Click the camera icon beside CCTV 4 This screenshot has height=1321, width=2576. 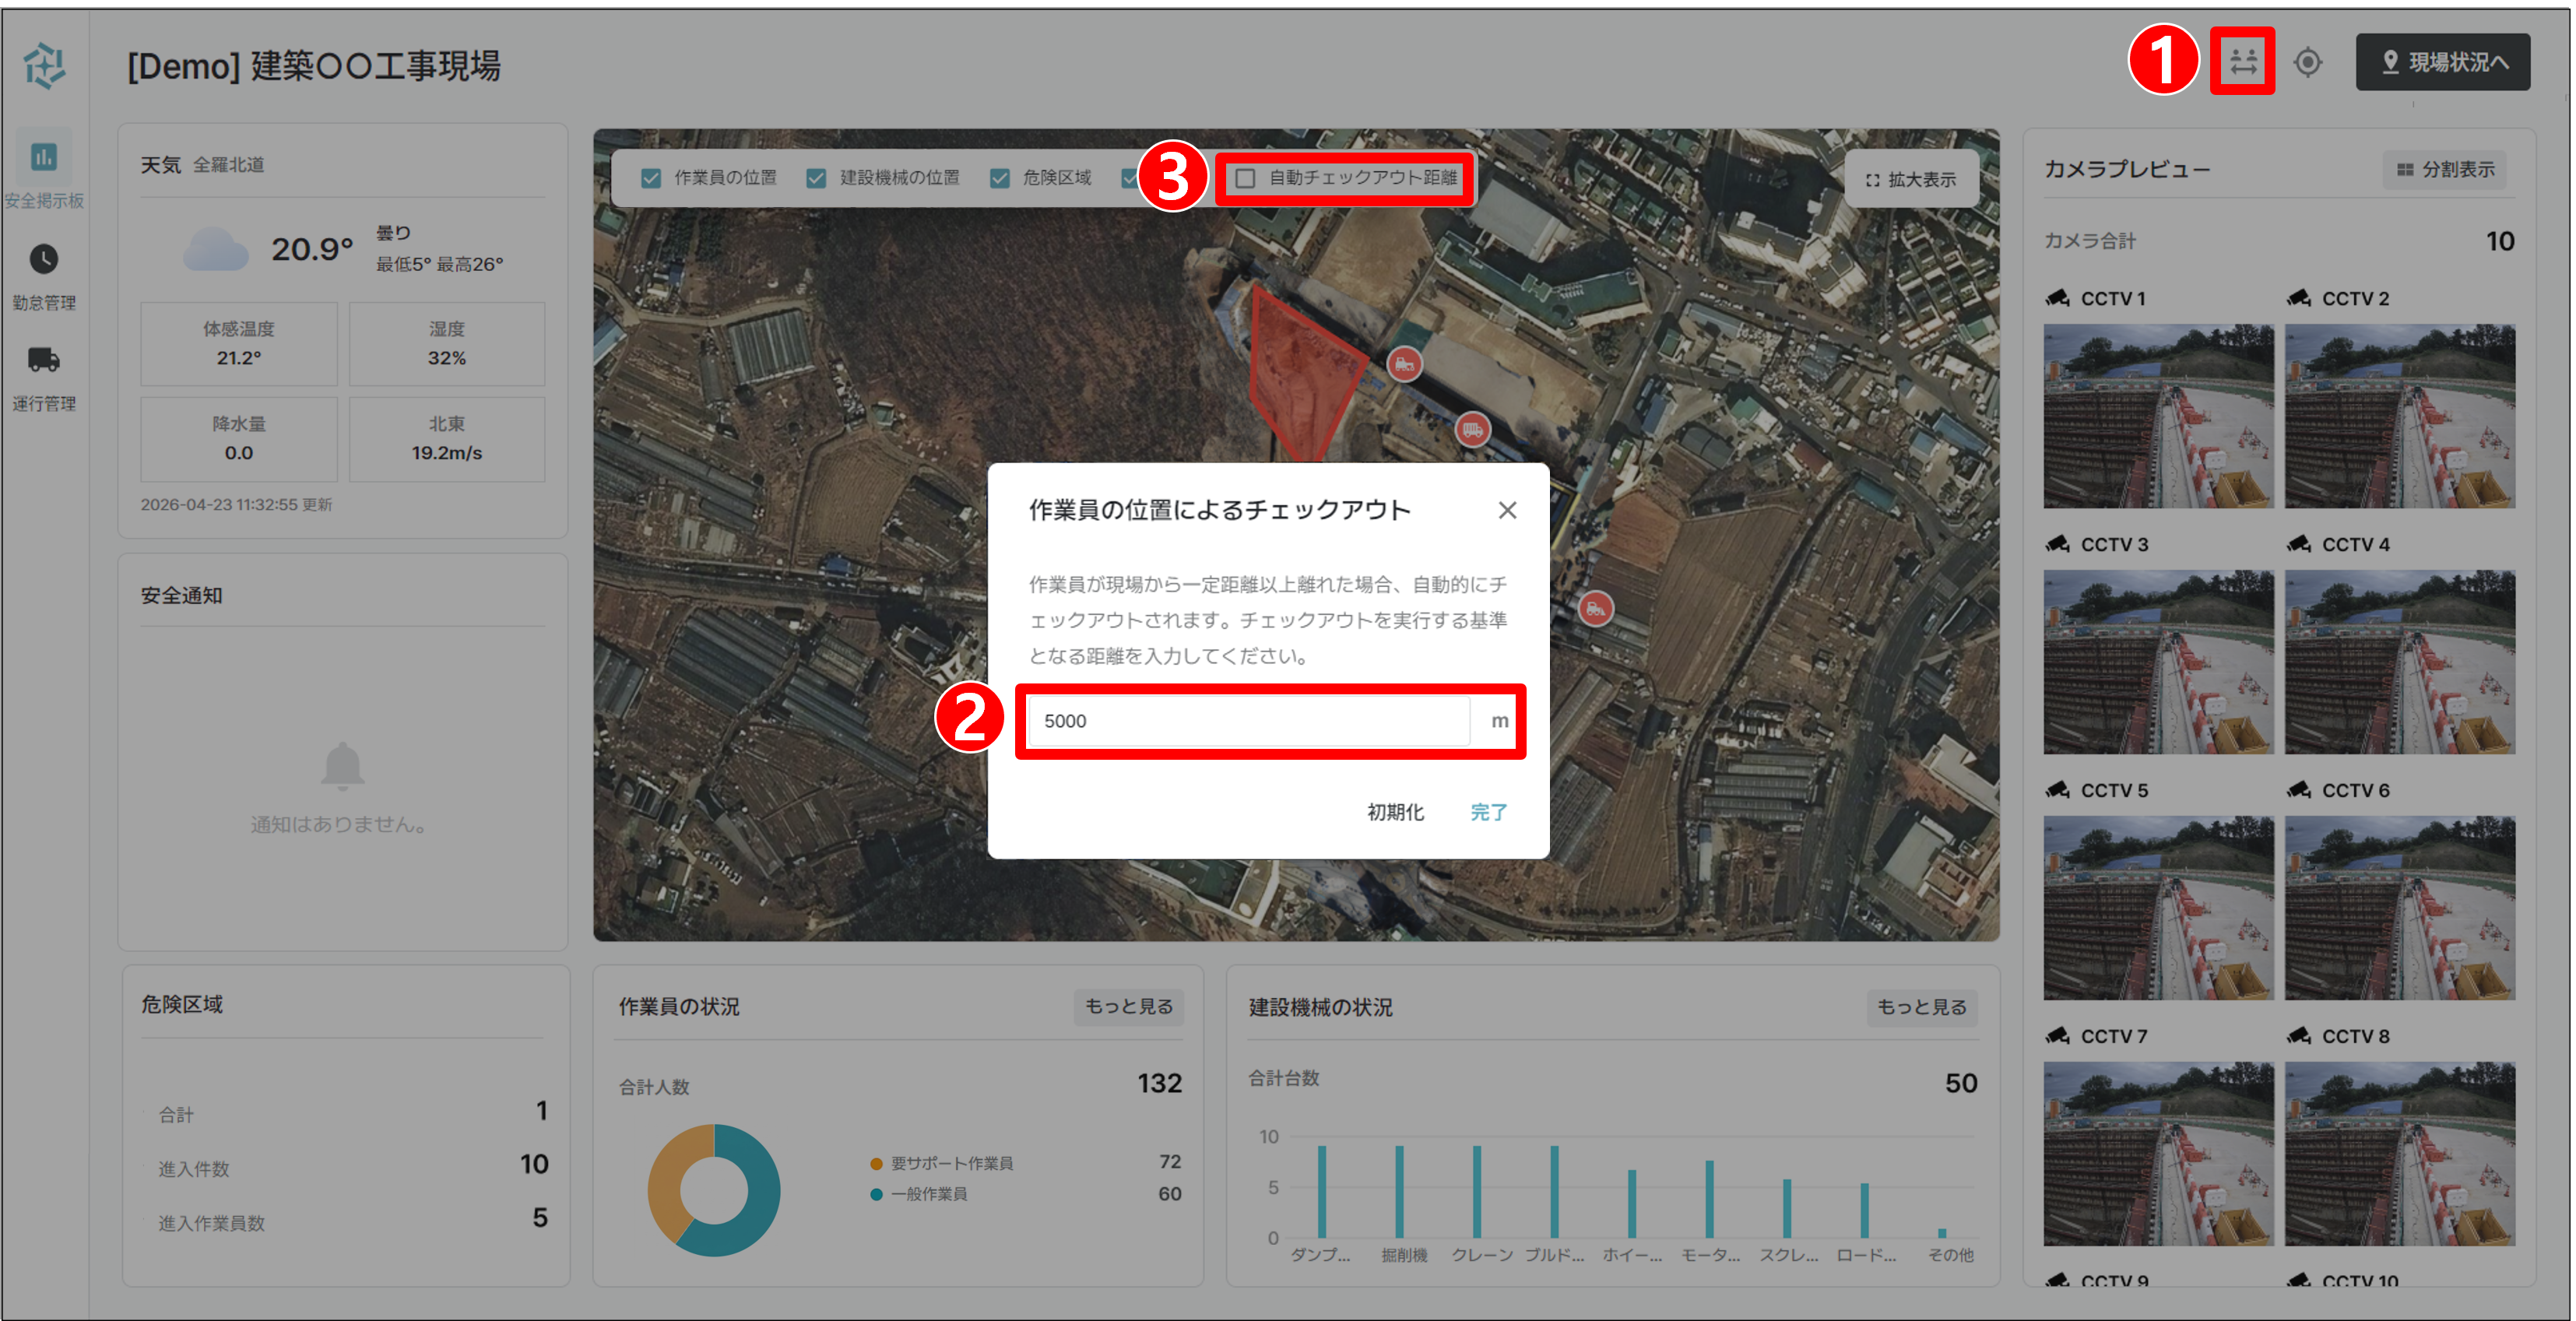pos(2299,544)
